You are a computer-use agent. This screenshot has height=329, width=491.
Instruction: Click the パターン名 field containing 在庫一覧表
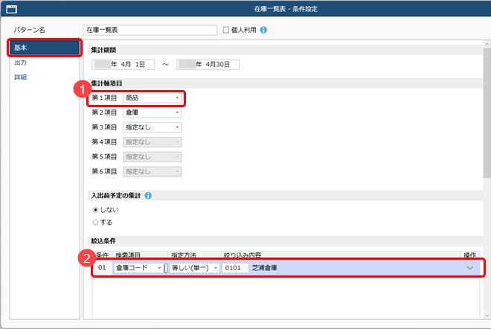150,30
